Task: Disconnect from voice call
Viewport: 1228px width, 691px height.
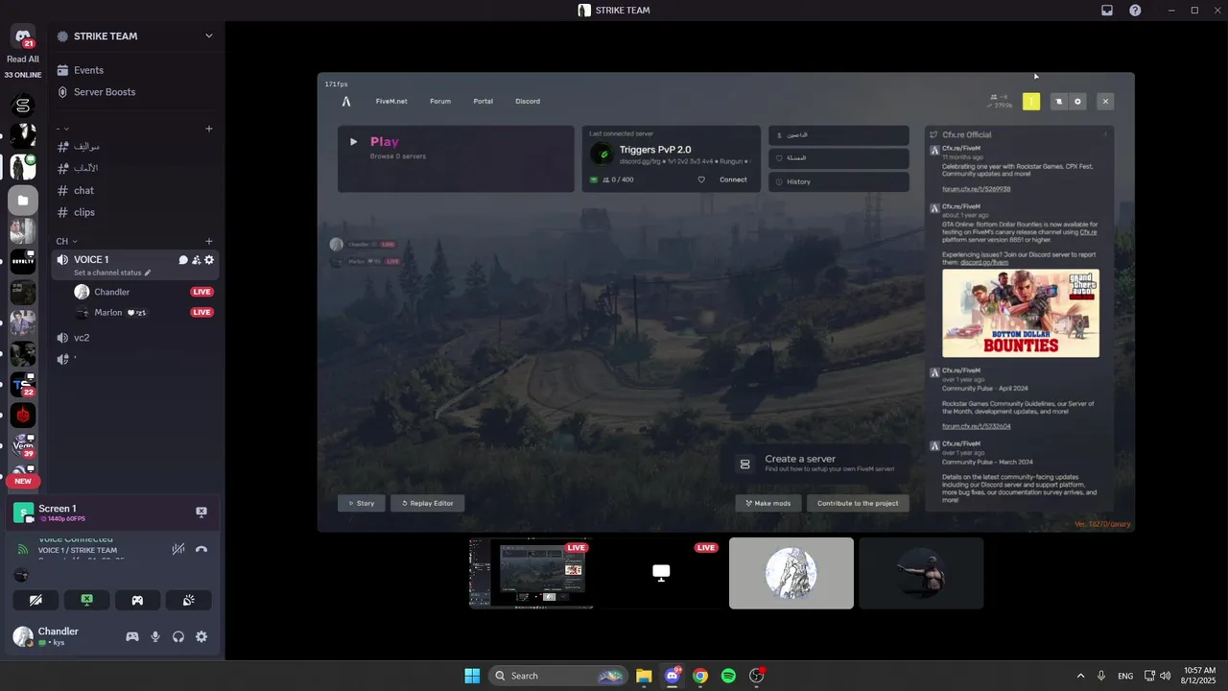Action: coord(201,549)
